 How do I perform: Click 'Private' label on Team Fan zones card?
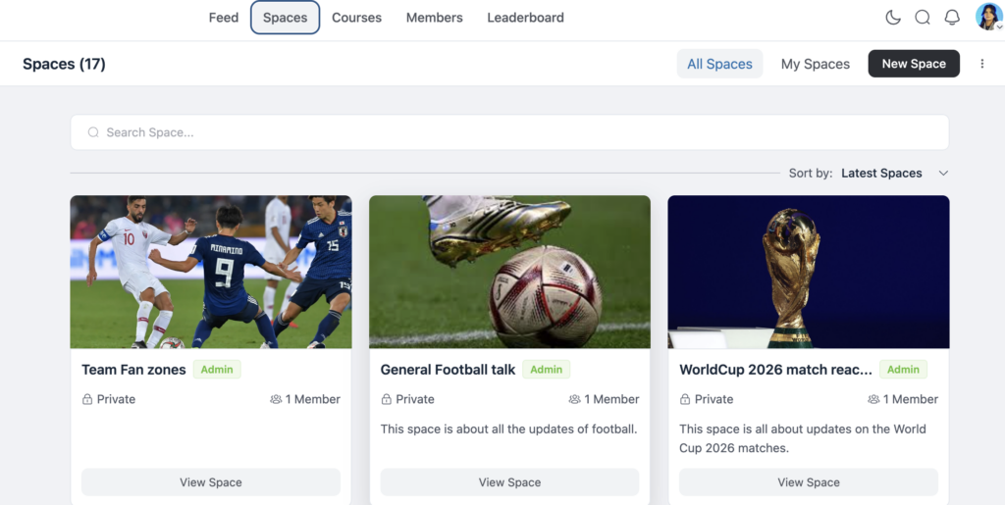(116, 399)
